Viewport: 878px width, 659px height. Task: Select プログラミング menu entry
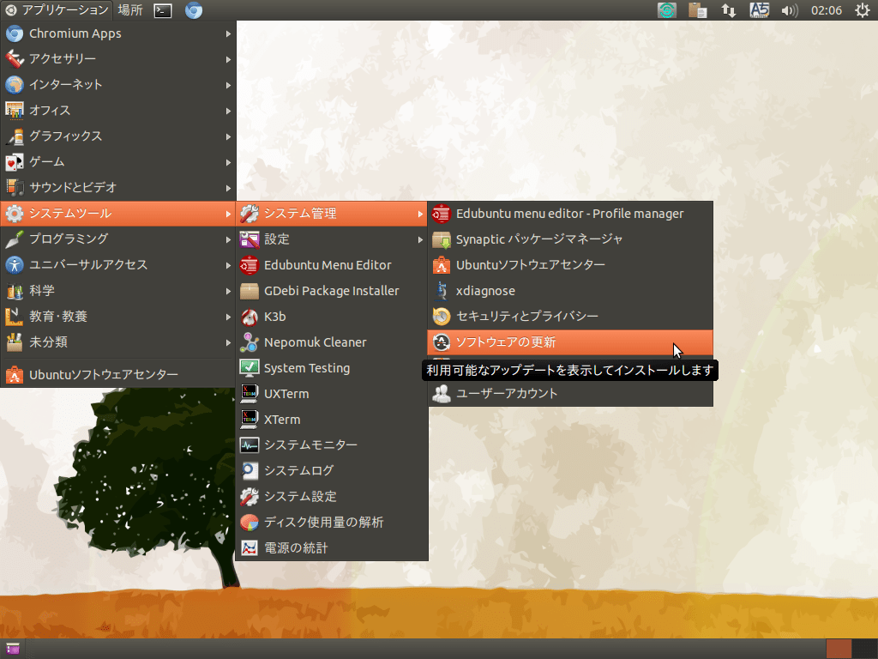pos(118,239)
